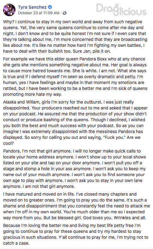
Task: Click the Tyra Sanchez author name
Action: [x=32, y=7]
